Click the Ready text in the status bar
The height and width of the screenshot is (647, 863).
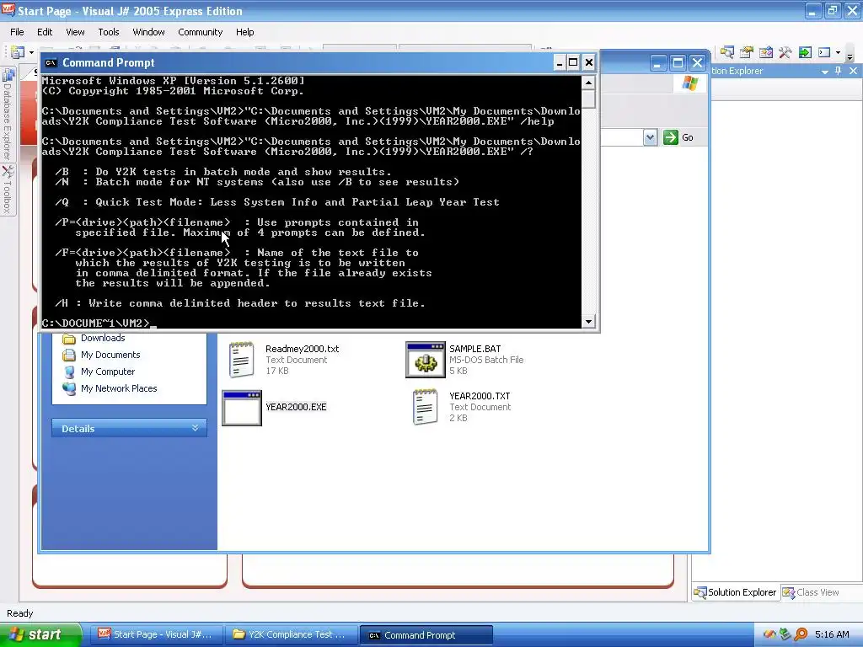click(20, 613)
